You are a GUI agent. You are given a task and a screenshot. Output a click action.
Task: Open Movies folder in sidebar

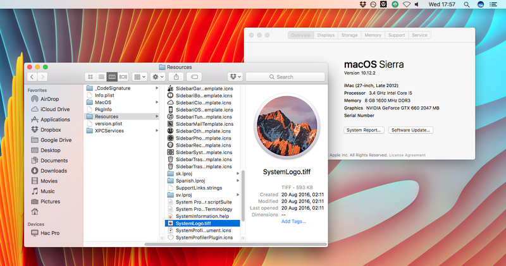[44, 181]
